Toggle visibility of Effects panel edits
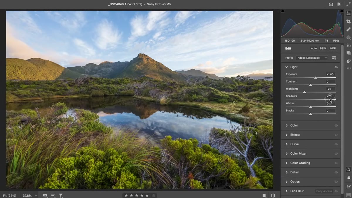Image resolution: width=352 pixels, height=198 pixels. (336, 135)
